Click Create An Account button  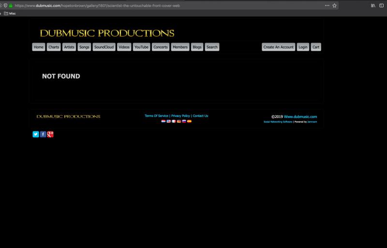[279, 47]
